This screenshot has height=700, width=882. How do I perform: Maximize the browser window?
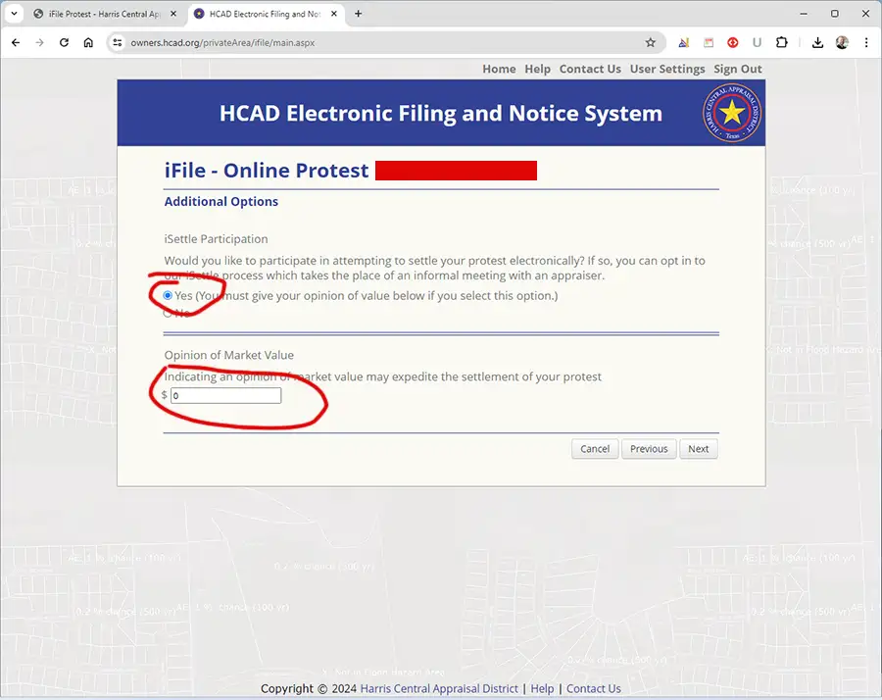(835, 14)
